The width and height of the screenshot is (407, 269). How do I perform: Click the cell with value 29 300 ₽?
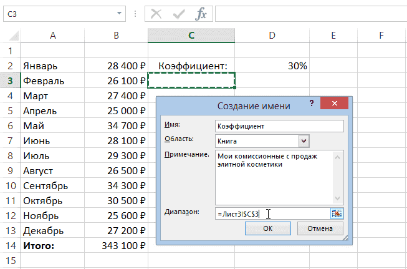(116, 155)
